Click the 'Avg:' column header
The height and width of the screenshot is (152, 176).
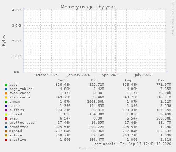point(129,80)
